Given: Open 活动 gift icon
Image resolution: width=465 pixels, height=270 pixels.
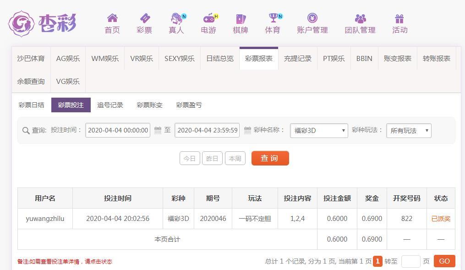Looking at the screenshot, I should coord(399,19).
